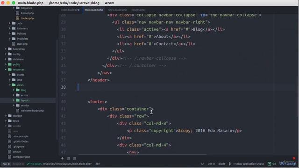This screenshot has width=299, height=168.
Task: Click the status bar file path main.blade.php
Action: pyautogui.click(x=67, y=164)
